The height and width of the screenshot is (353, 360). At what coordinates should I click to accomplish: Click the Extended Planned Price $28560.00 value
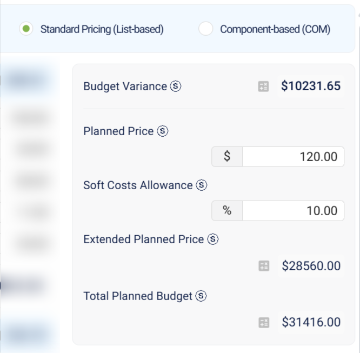(x=311, y=266)
